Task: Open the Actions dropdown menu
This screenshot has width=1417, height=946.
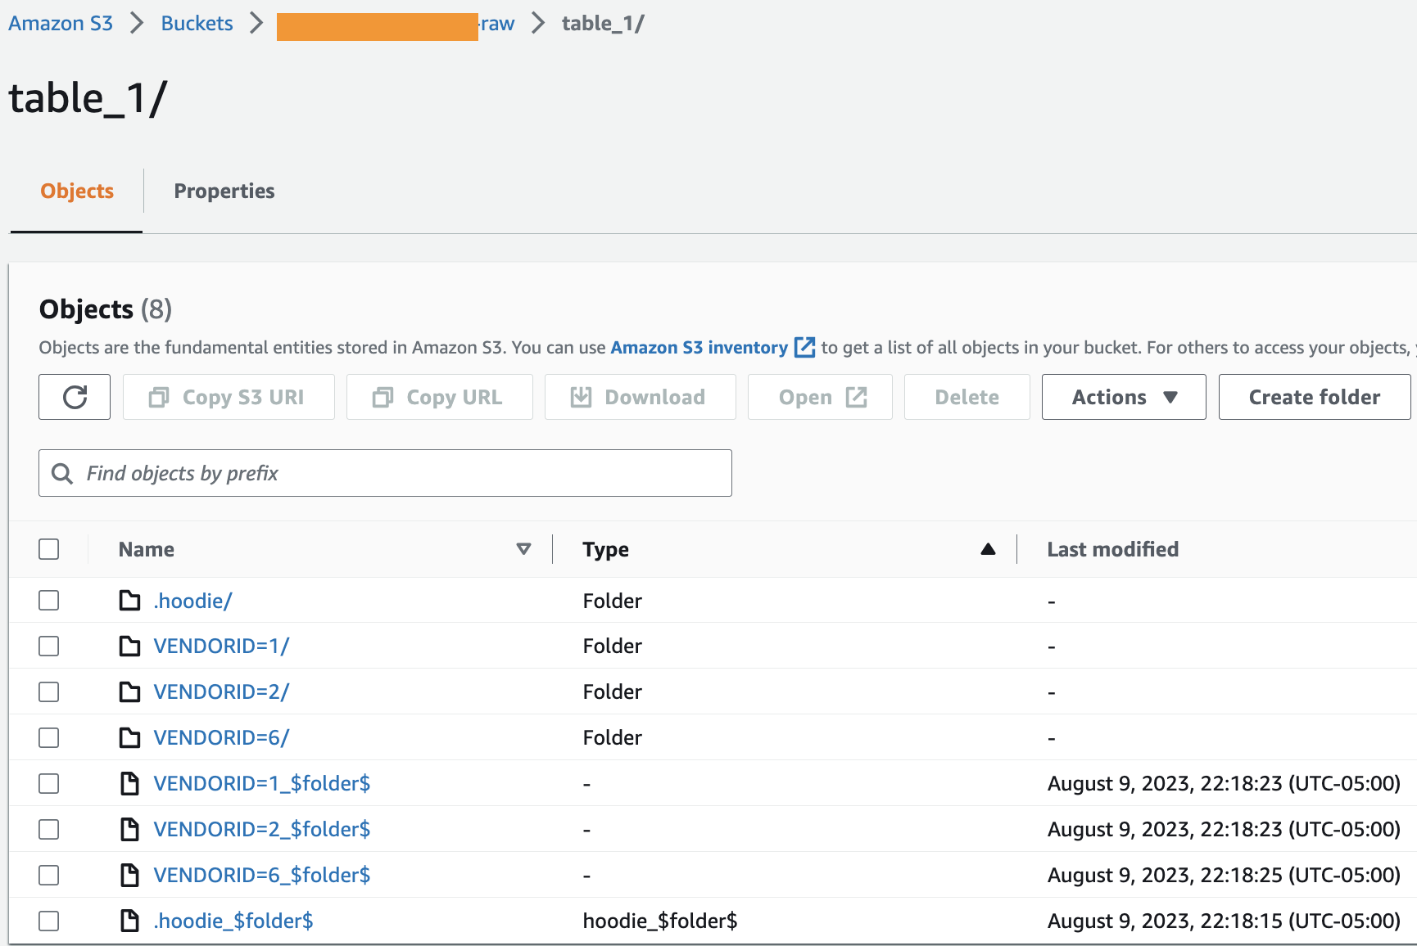Action: (x=1124, y=397)
